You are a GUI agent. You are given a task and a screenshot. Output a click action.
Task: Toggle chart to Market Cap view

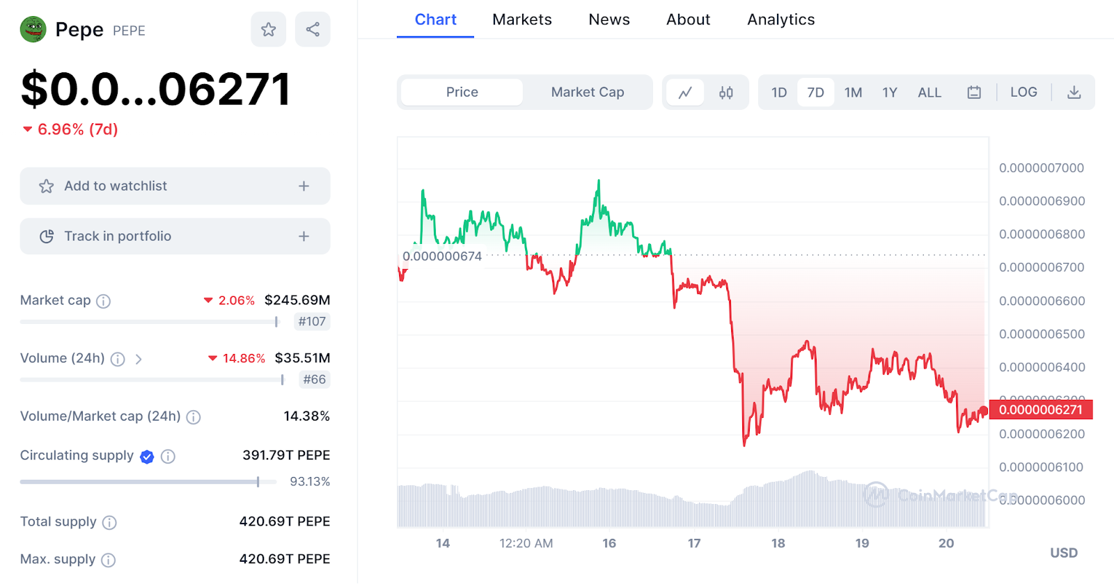click(x=588, y=92)
